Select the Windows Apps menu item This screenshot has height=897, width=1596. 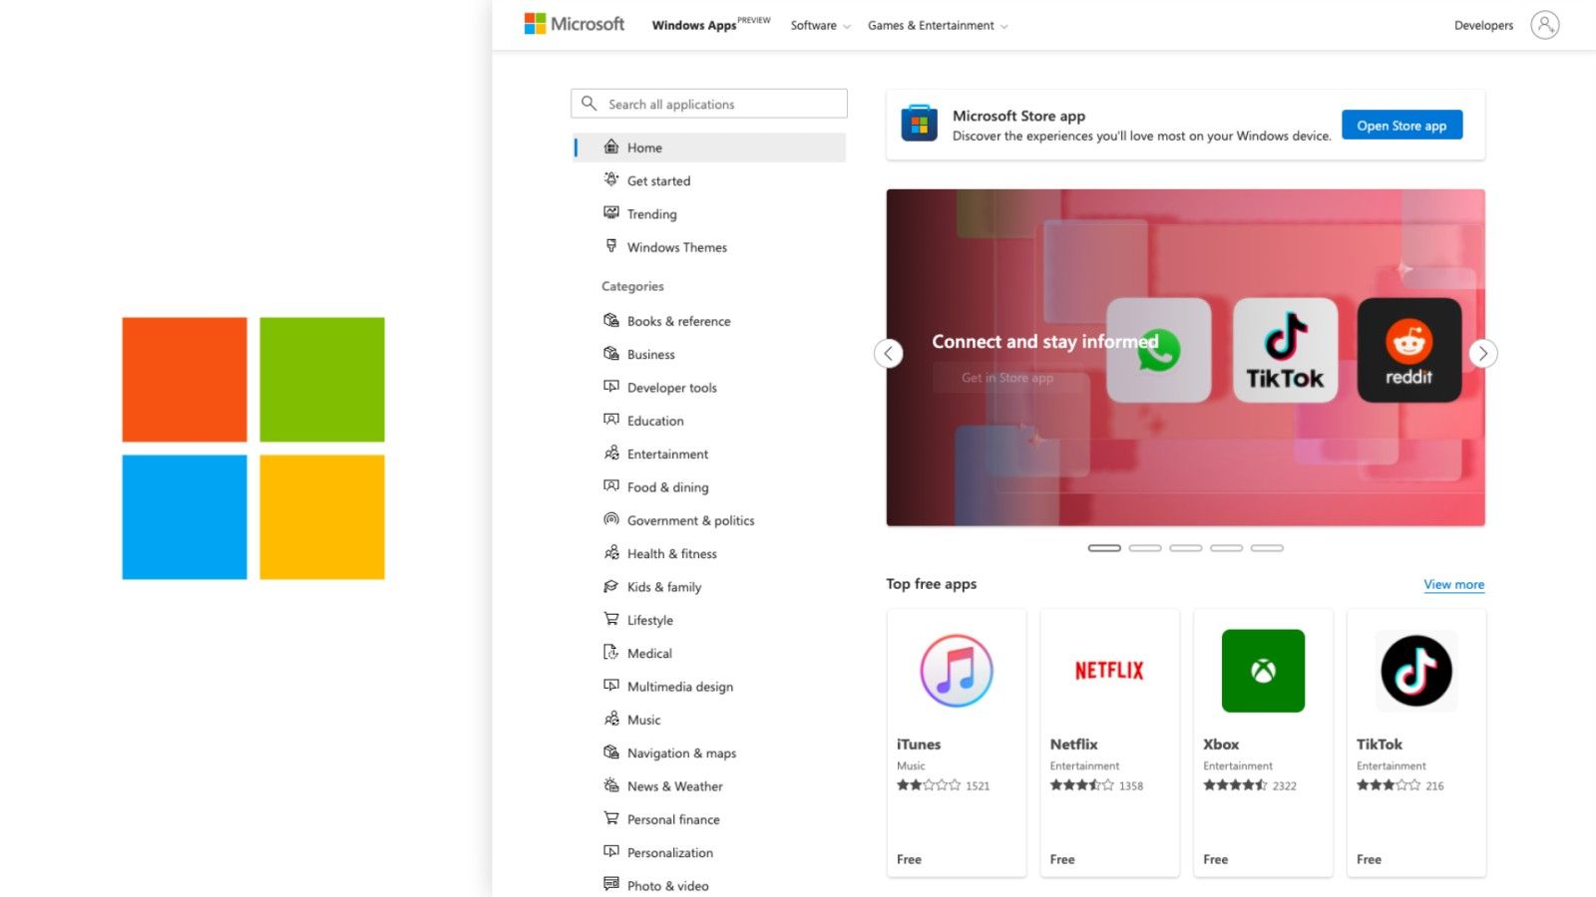pyautogui.click(x=693, y=26)
